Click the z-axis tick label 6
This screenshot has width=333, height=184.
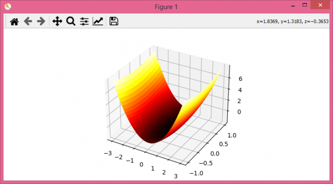[240, 79]
